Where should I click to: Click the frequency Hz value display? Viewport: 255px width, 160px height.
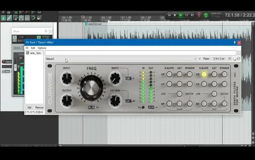coord(92,107)
